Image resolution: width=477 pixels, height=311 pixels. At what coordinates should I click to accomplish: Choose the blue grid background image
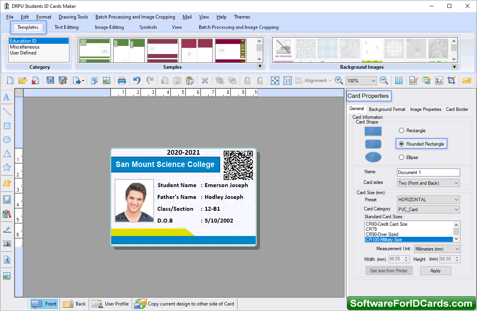327,49
